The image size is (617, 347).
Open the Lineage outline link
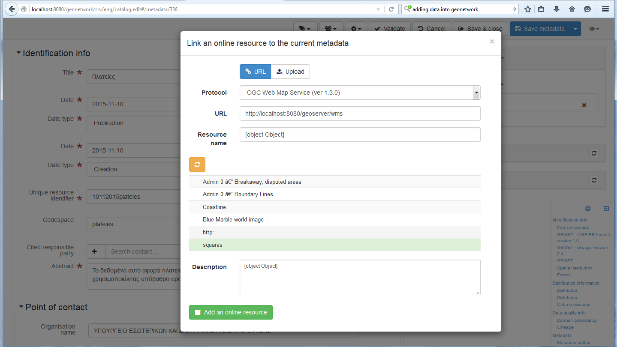(565, 327)
